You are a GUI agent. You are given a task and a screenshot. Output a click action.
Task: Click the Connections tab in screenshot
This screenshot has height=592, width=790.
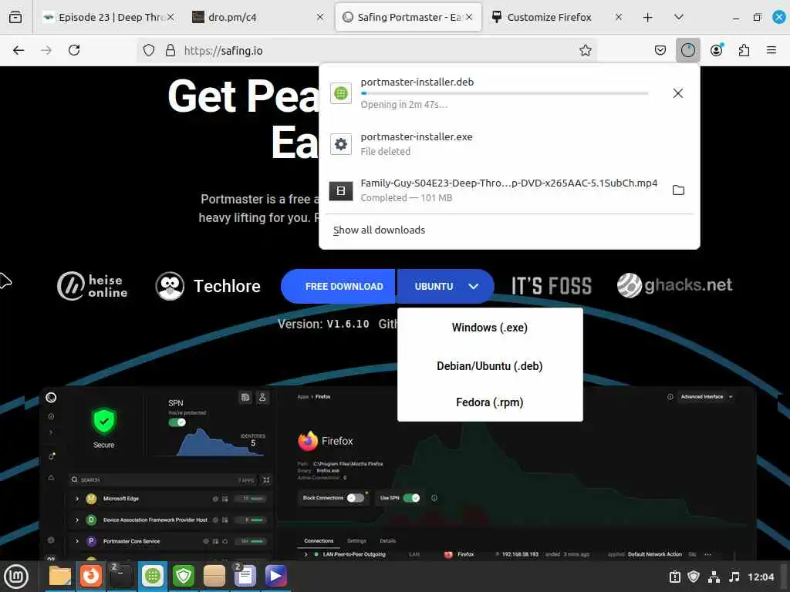click(319, 541)
